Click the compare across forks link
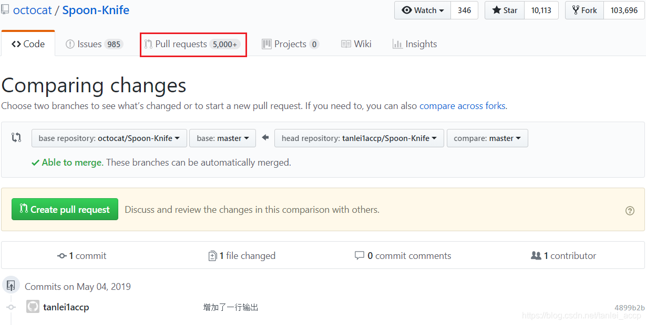This screenshot has height=325, width=646. [x=462, y=106]
